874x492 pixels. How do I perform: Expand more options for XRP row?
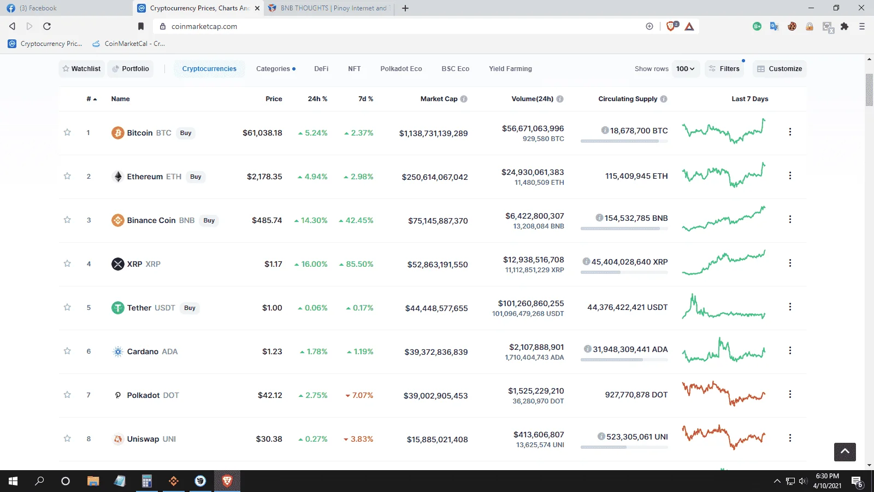coord(790,263)
